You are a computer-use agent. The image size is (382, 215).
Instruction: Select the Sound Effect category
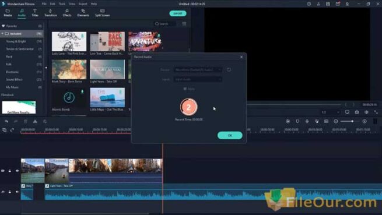click(x=22, y=79)
